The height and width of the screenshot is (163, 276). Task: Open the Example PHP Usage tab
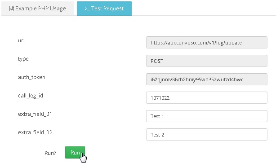[38, 9]
